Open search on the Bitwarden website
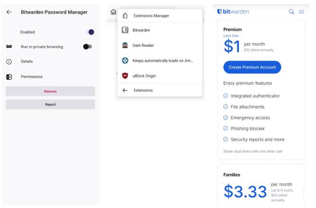Viewport: 316px width, 208px height. [x=291, y=12]
